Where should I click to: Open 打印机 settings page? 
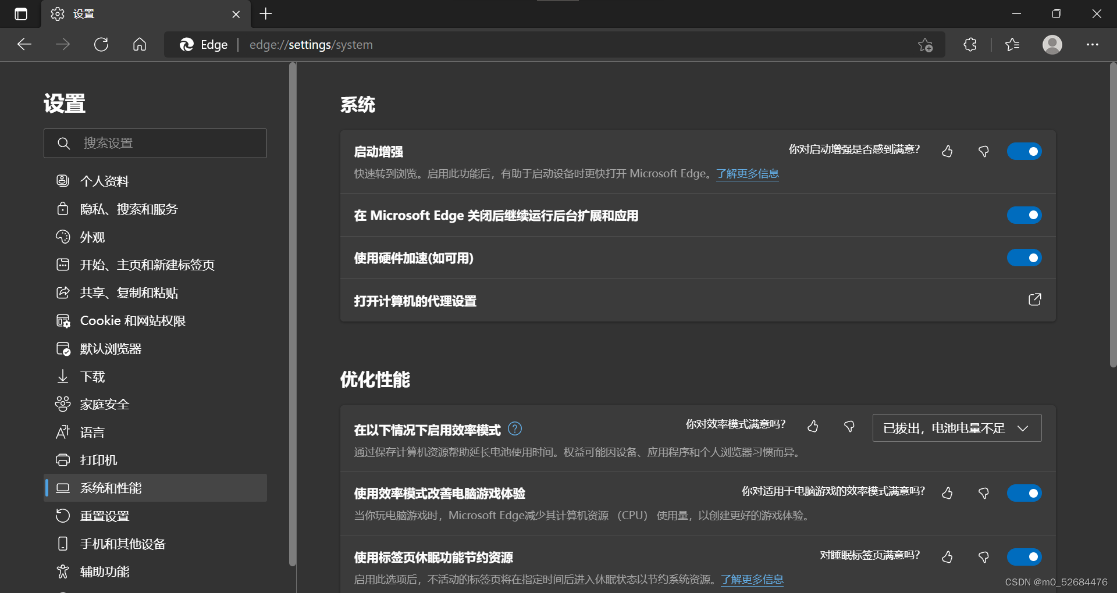155,460
